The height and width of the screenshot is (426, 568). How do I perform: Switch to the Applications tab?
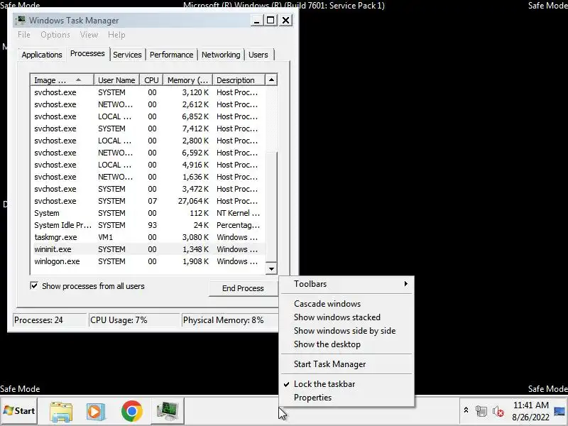click(x=42, y=55)
